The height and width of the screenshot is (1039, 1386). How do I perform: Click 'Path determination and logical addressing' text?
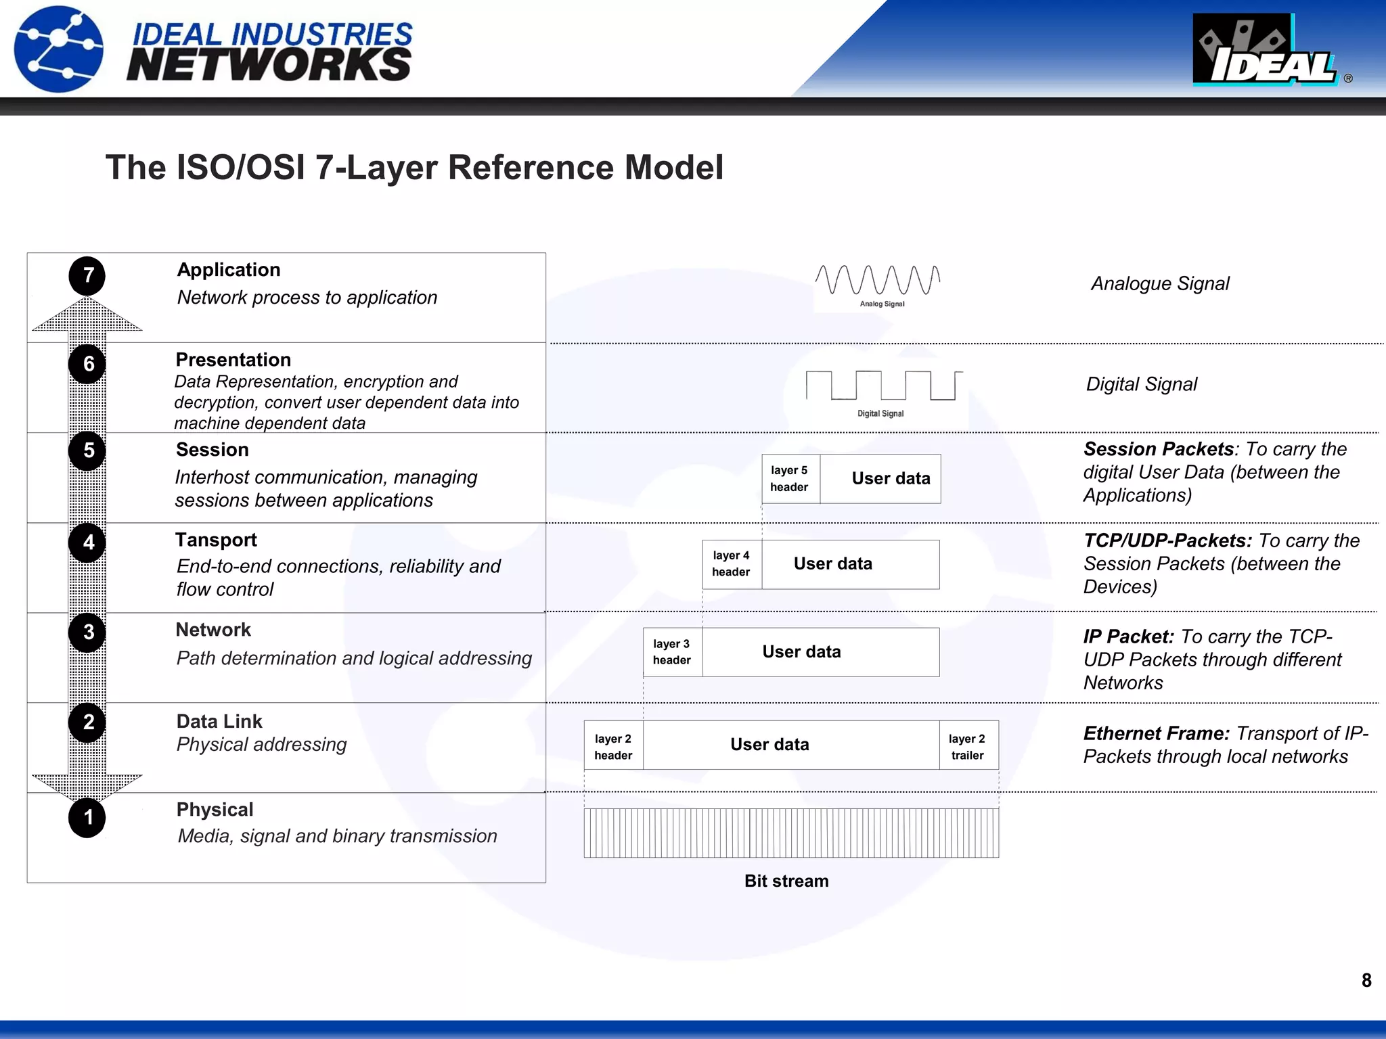coord(354,659)
